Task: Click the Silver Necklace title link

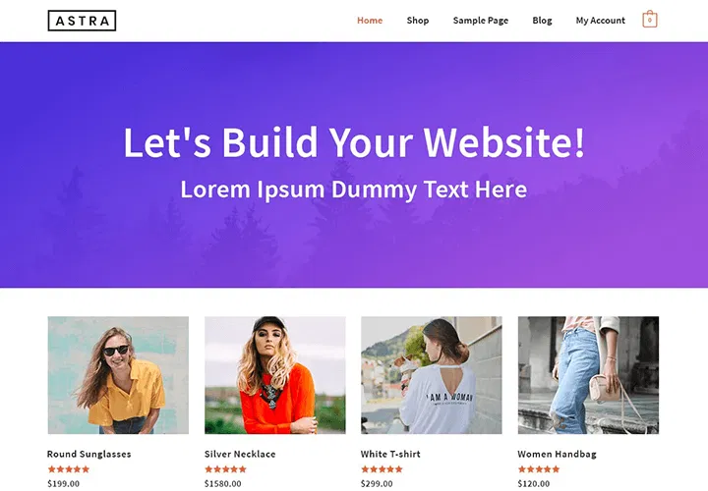Action: coord(240,454)
